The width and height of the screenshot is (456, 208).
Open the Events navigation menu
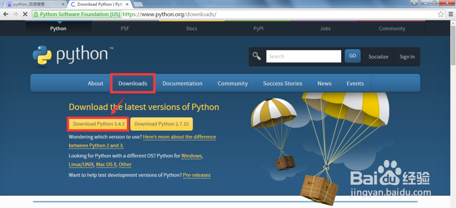[x=355, y=84]
